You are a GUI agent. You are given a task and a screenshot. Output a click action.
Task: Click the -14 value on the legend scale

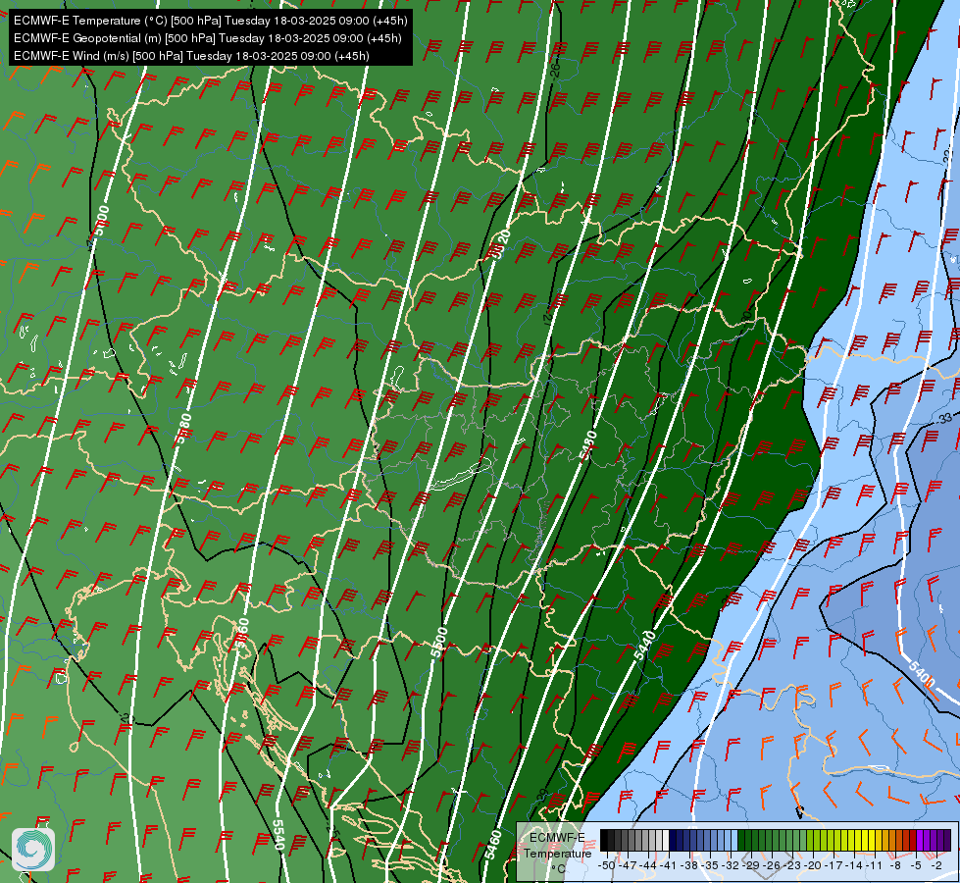pos(854,865)
